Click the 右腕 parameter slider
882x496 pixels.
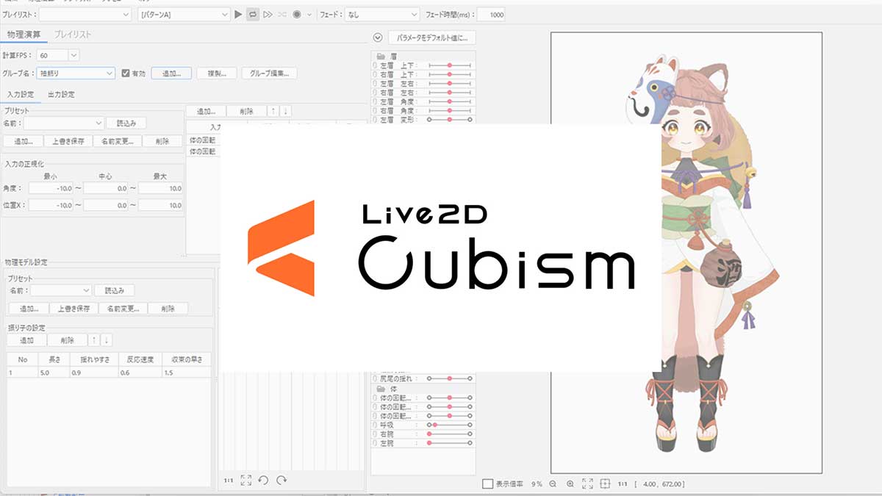[x=449, y=434]
